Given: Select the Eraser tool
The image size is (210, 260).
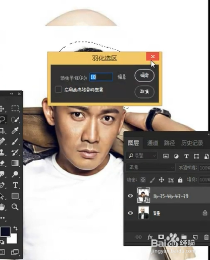Looking at the screenshot, I should click(x=2, y=163).
